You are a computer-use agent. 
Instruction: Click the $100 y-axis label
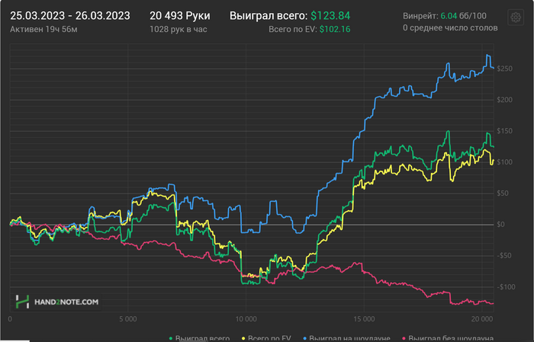[504, 162]
